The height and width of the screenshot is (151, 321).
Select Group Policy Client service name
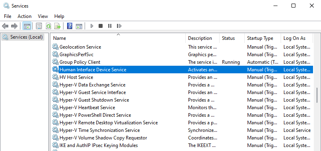click(80, 62)
